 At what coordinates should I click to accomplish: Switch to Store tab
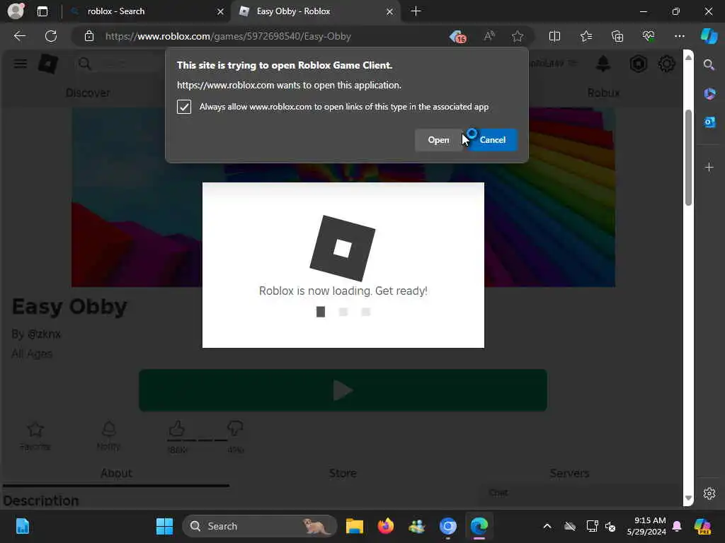point(343,473)
